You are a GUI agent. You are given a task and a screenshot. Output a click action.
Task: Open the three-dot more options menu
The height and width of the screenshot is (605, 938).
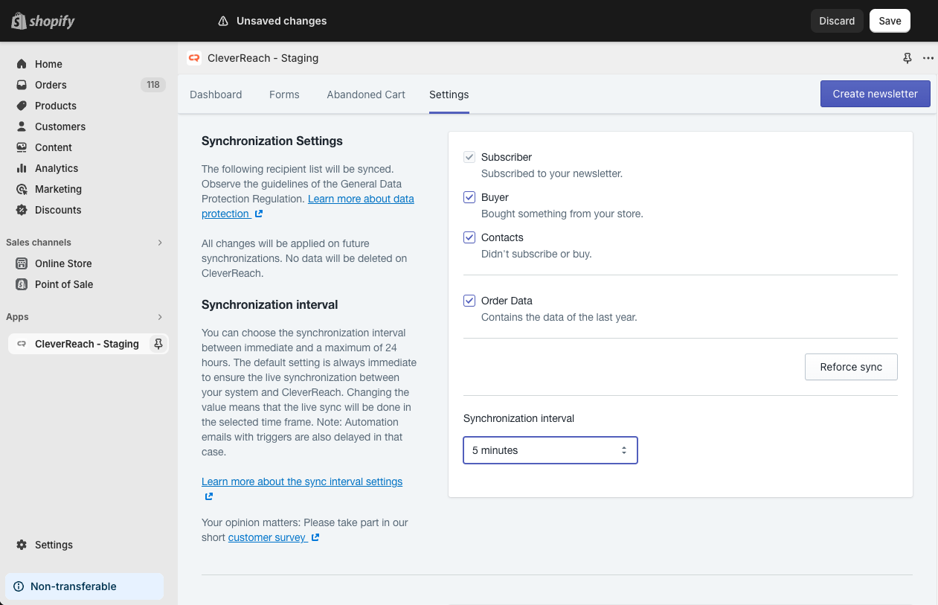click(928, 58)
